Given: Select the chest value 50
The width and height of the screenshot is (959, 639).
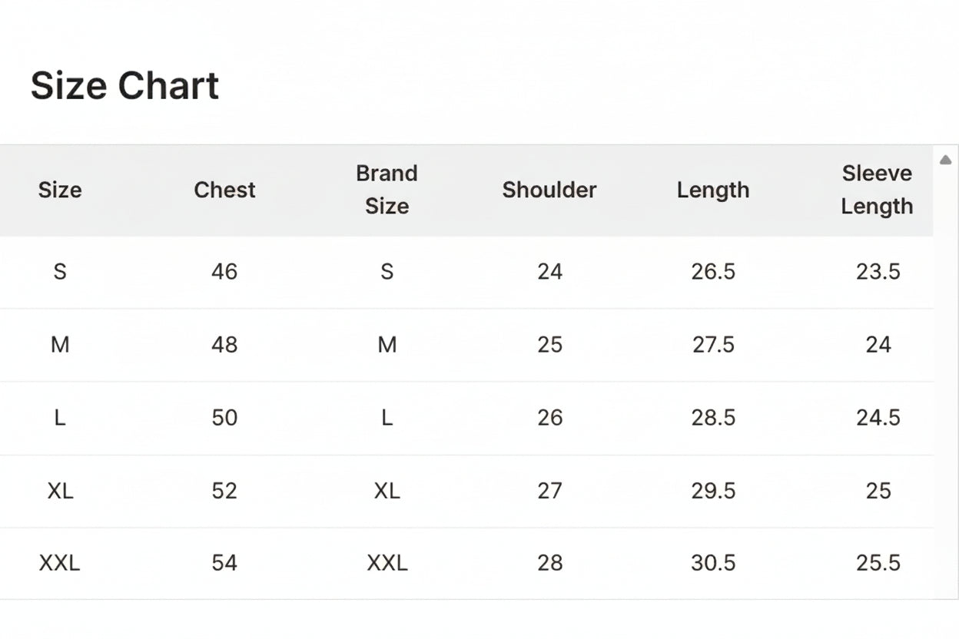Looking at the screenshot, I should pyautogui.click(x=224, y=417).
